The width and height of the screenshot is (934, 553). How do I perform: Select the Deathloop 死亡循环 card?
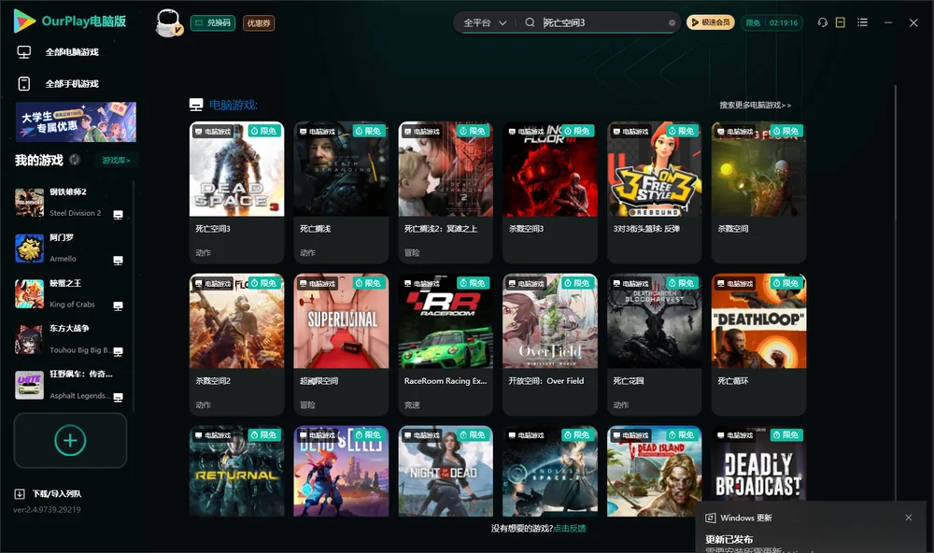pos(758,345)
